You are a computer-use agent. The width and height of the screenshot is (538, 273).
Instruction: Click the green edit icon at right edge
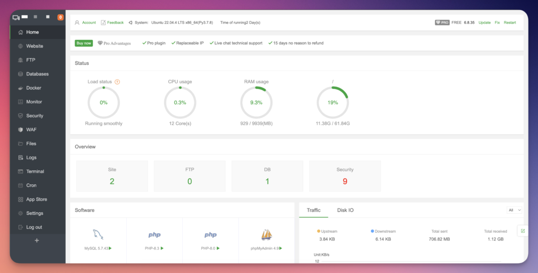[522, 231]
